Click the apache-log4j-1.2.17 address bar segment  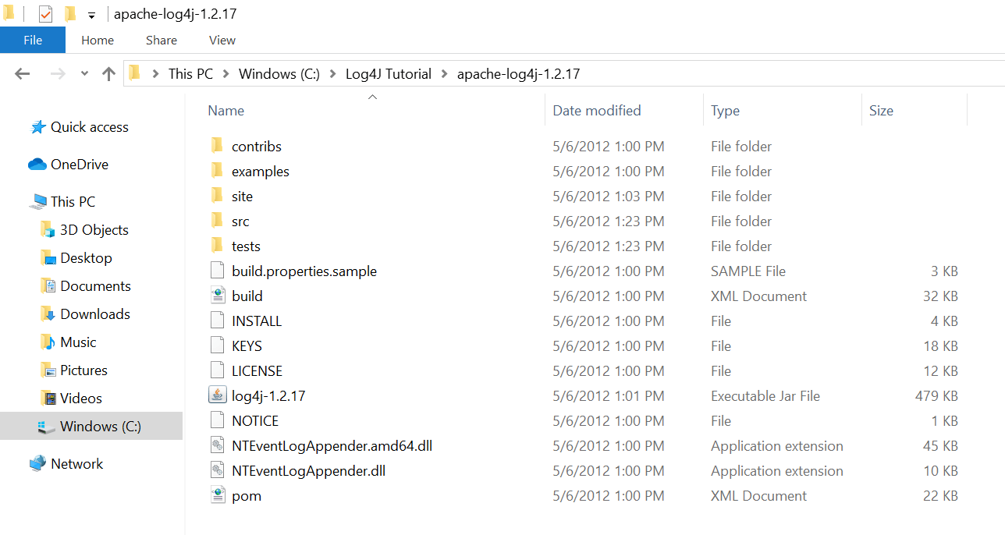point(518,74)
